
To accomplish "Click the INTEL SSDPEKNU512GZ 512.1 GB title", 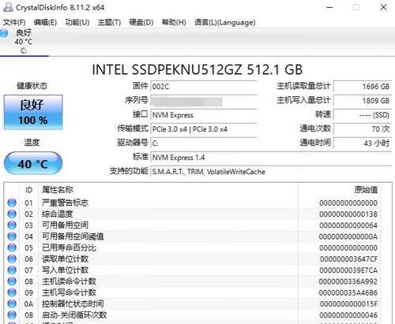I will (197, 69).
